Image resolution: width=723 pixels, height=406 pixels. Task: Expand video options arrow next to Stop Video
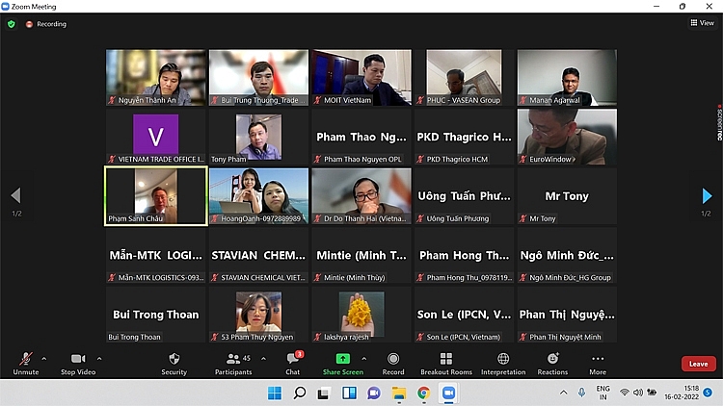click(x=99, y=358)
